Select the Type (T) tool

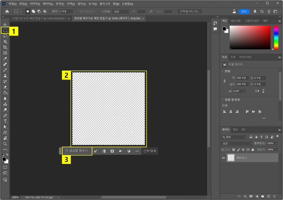click(5, 122)
